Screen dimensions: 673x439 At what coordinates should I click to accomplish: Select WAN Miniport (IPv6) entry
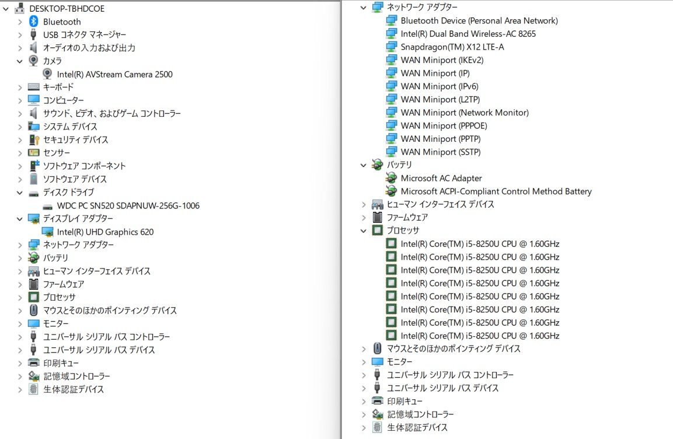click(440, 86)
